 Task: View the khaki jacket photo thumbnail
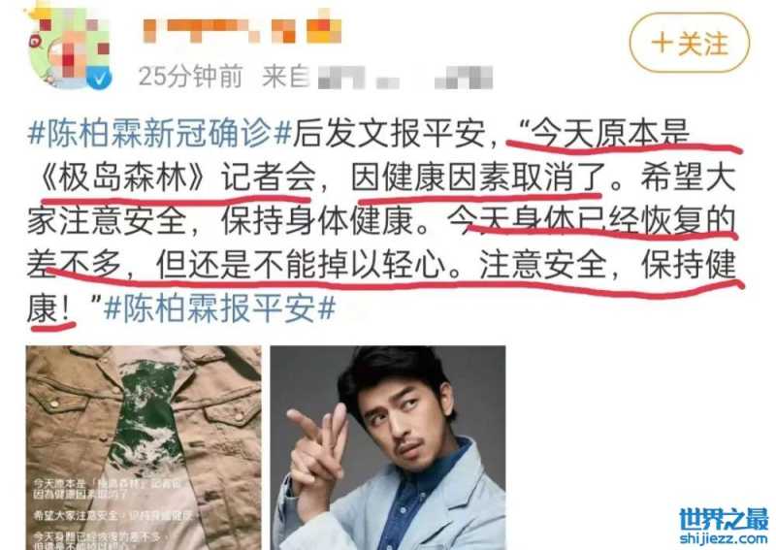(x=144, y=447)
